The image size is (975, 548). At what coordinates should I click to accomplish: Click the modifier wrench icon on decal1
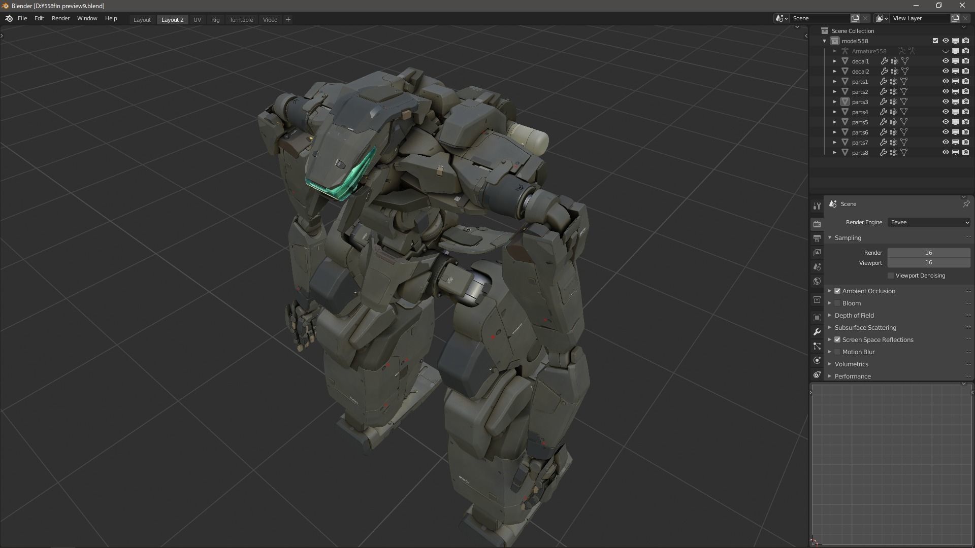coord(884,61)
